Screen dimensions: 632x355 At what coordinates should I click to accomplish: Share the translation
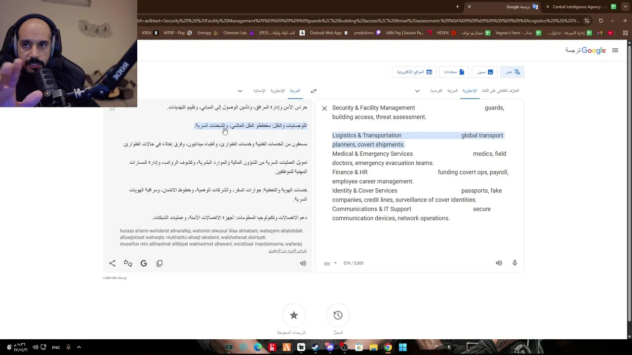(x=112, y=263)
